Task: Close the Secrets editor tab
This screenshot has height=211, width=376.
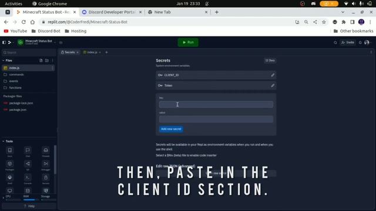Action: tap(78, 52)
